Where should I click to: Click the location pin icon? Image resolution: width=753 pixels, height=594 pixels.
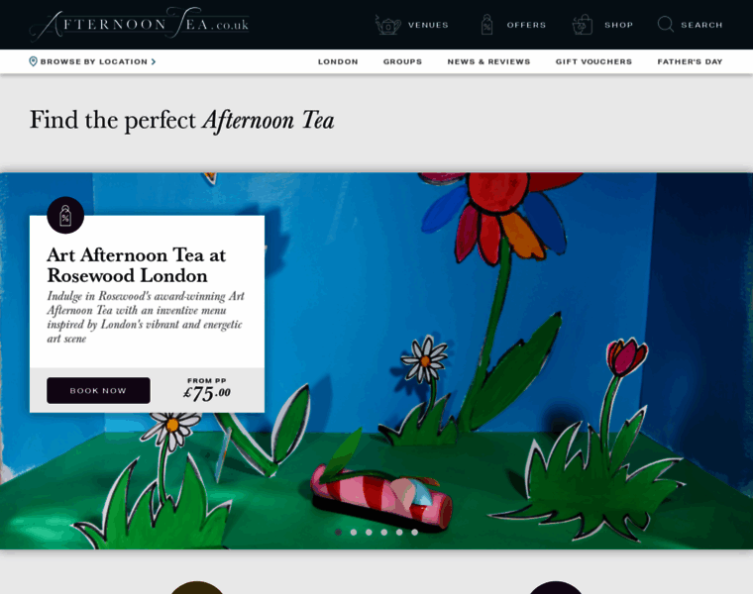click(x=33, y=61)
